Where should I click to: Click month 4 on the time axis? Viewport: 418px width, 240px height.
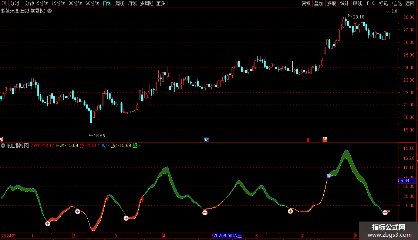click(x=164, y=236)
